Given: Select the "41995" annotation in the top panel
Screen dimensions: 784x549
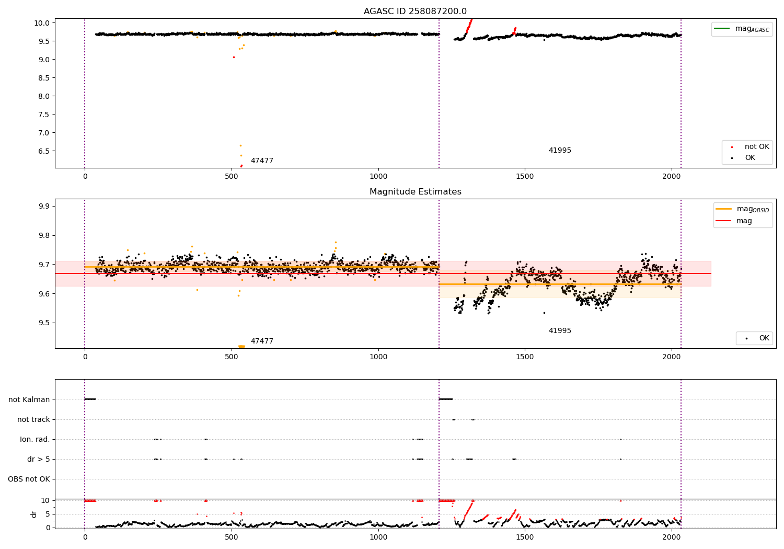Looking at the screenshot, I should (x=560, y=151).
